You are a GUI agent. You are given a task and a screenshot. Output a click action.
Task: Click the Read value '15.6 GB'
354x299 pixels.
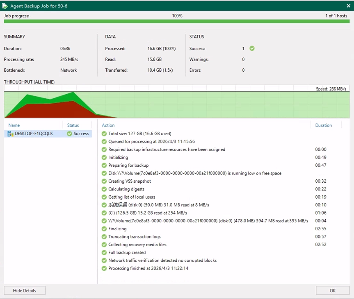coord(155,59)
